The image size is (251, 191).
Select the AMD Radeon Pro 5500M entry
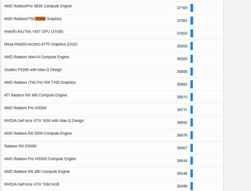tap(25, 108)
